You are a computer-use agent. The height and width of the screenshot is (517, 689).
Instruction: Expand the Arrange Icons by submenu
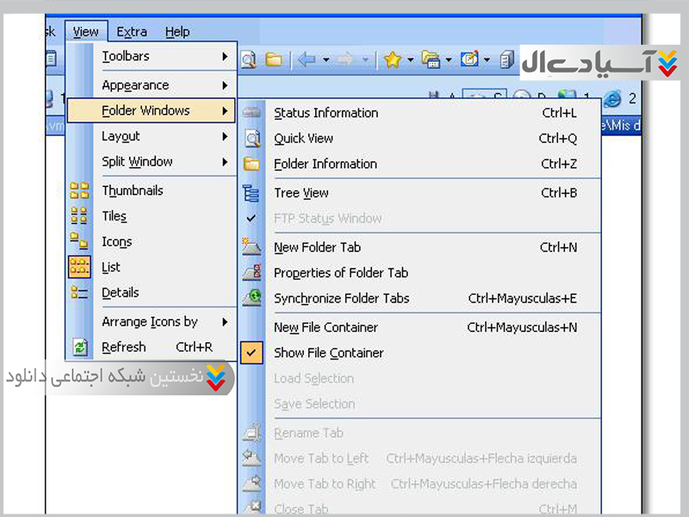click(151, 321)
